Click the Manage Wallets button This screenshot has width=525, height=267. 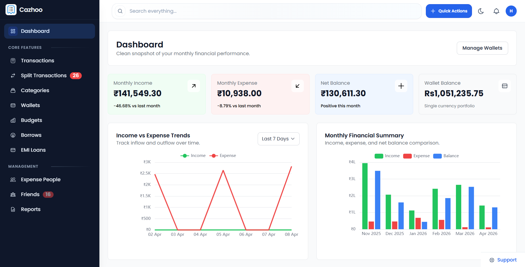pos(482,48)
